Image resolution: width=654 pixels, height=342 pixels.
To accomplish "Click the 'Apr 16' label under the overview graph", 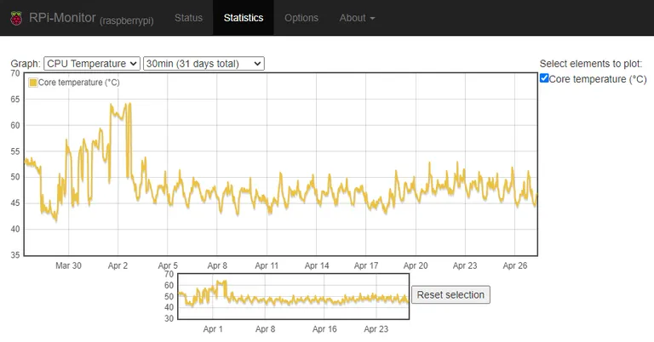I will pos(324,329).
